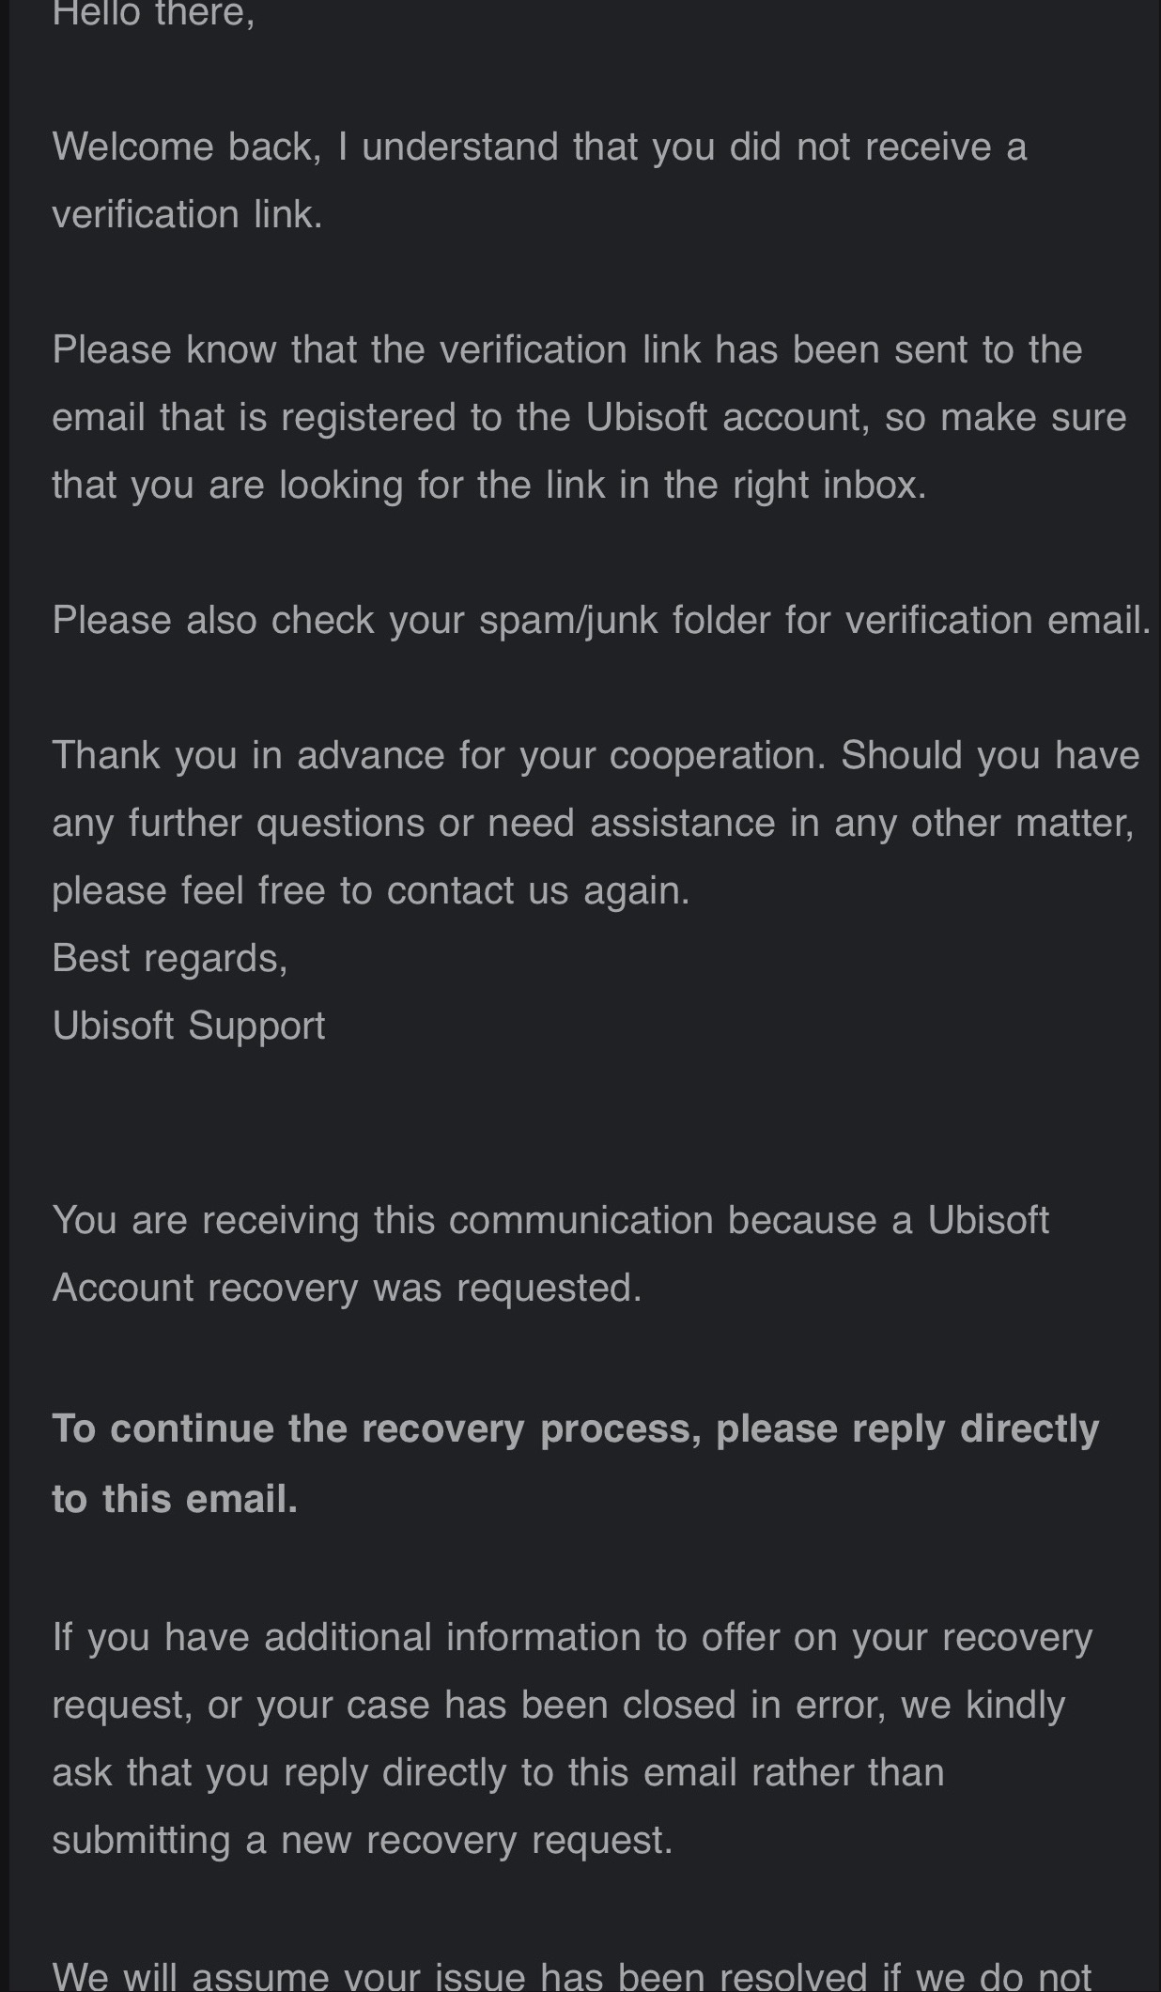Click "Thank you in advance for your cooperation"
The width and height of the screenshot is (1161, 1992).
click(439, 755)
